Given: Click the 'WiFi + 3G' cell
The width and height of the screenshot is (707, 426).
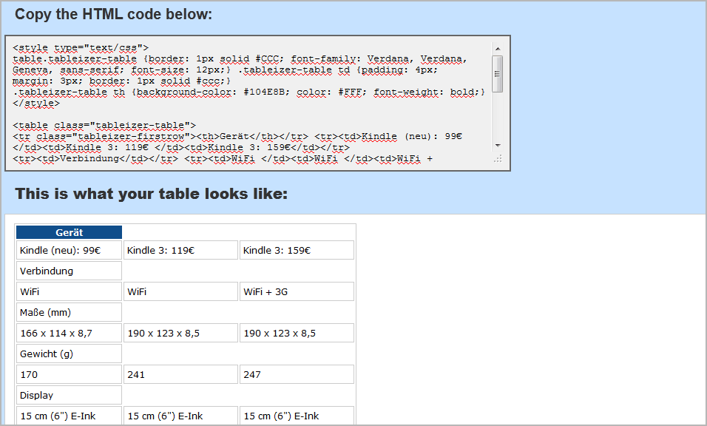Looking at the screenshot, I should 297,291.
